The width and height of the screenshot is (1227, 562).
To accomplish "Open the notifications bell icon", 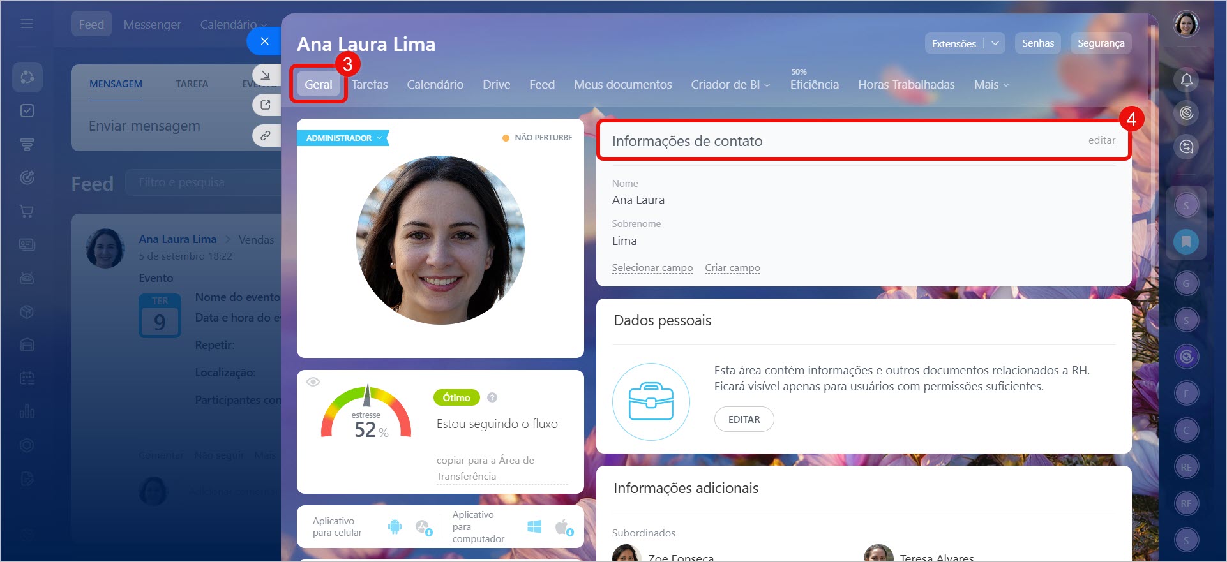I will [1186, 80].
